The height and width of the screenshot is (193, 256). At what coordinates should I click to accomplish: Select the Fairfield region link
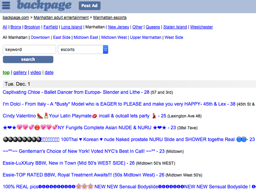coord(50,27)
